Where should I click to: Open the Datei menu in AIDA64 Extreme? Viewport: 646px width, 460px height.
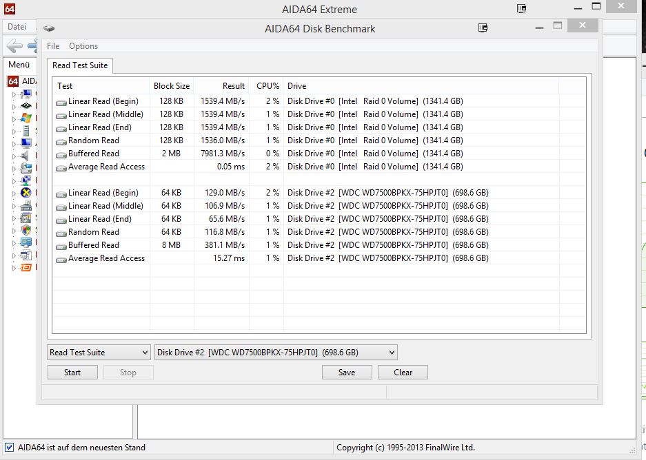click(17, 27)
